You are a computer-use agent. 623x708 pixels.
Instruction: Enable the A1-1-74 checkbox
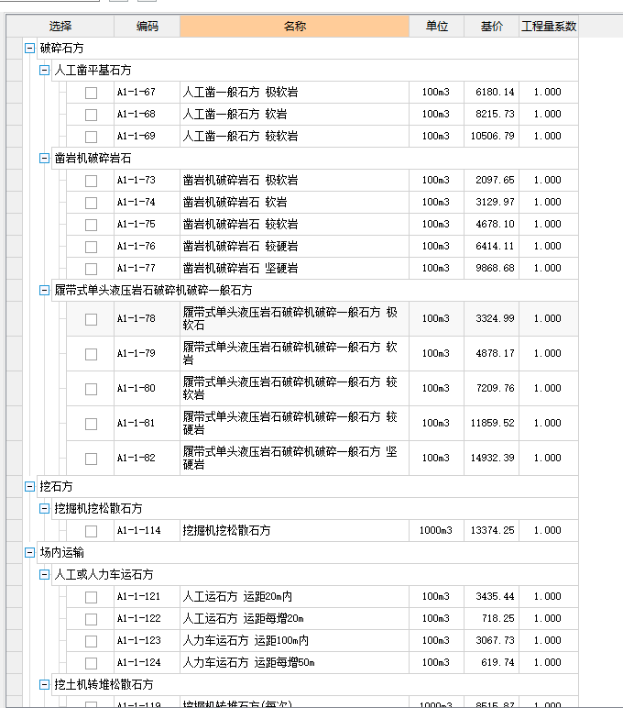[x=91, y=203]
